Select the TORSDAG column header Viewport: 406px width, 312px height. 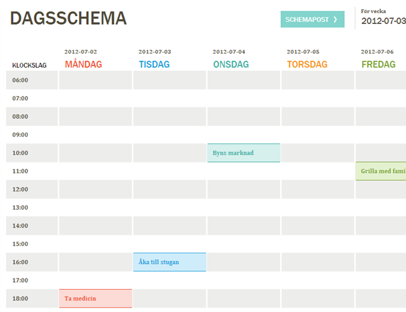307,64
